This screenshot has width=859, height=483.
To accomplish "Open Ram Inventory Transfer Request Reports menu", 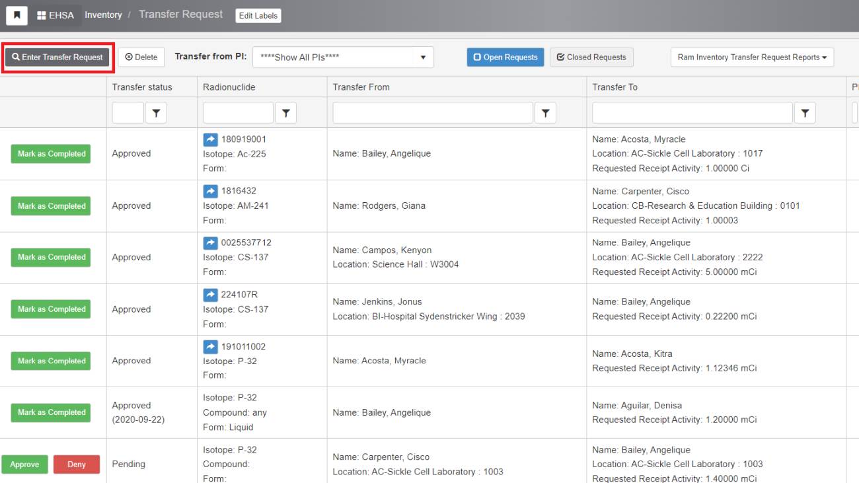I will (x=752, y=57).
